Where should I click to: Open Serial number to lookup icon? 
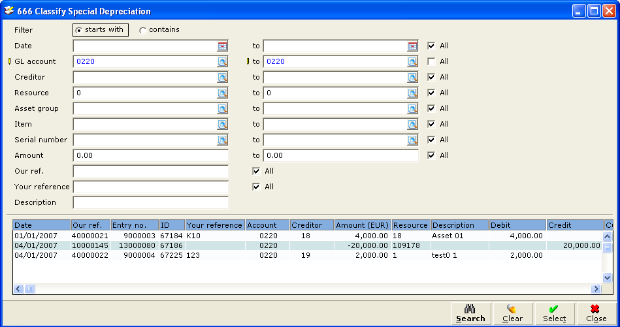pos(412,140)
